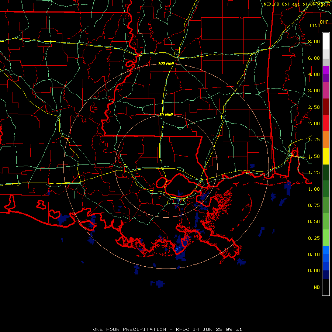Click the 1.50 legend value
The height and width of the screenshot is (332, 332).
314,156
